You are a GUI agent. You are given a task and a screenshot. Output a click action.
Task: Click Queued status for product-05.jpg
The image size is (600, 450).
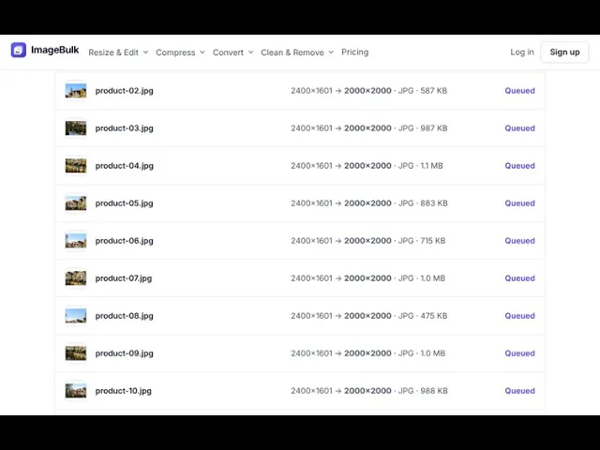point(519,203)
